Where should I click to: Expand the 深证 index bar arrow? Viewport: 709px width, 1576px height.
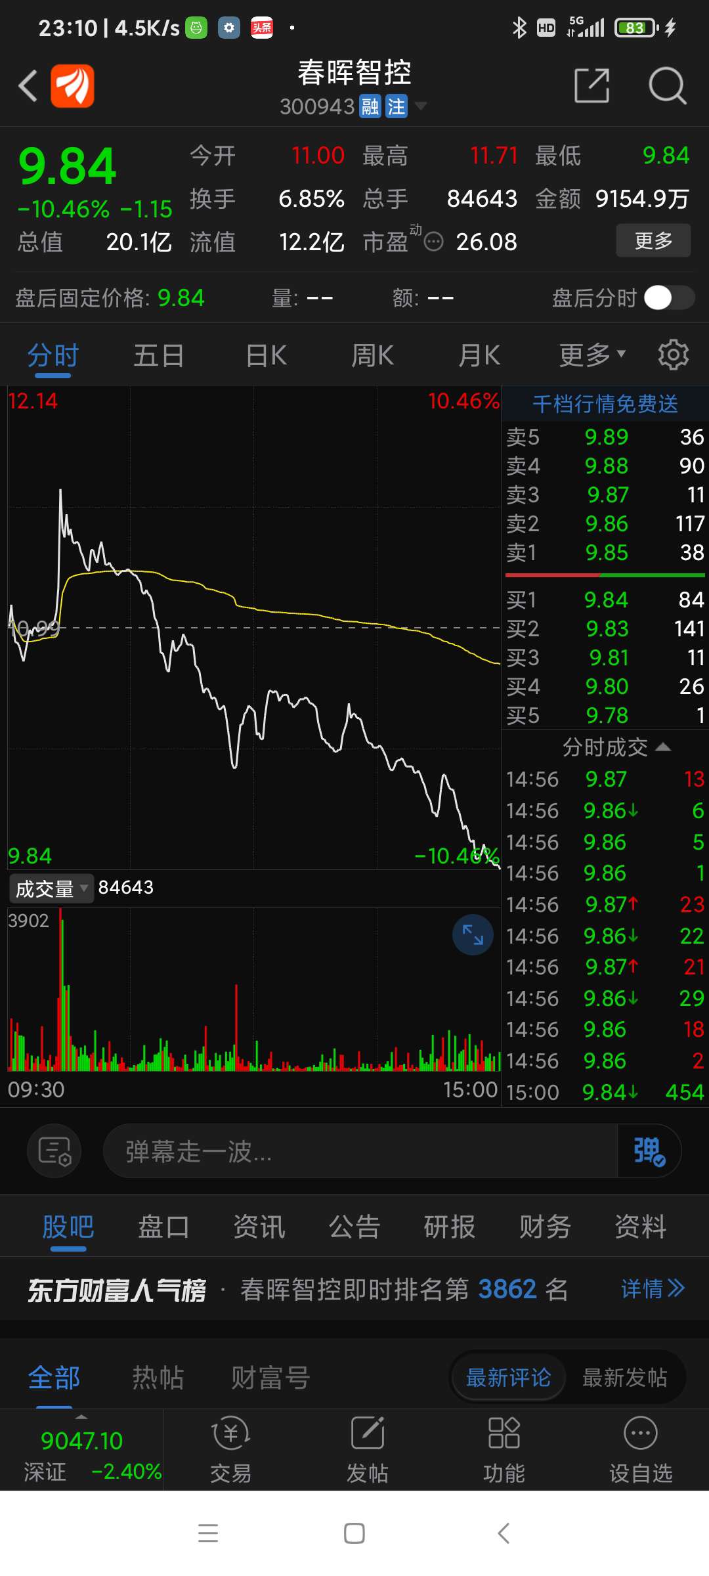tap(81, 1417)
